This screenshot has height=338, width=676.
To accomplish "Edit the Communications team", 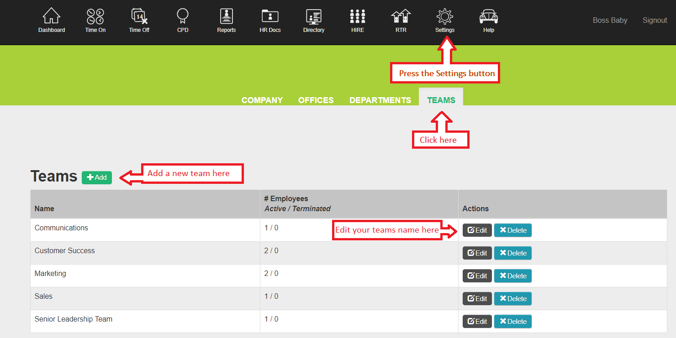I will 477,230.
